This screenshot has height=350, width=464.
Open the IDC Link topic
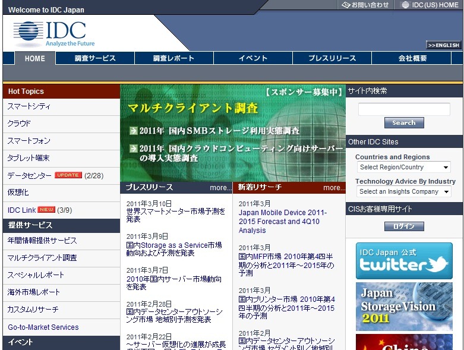coord(21,210)
